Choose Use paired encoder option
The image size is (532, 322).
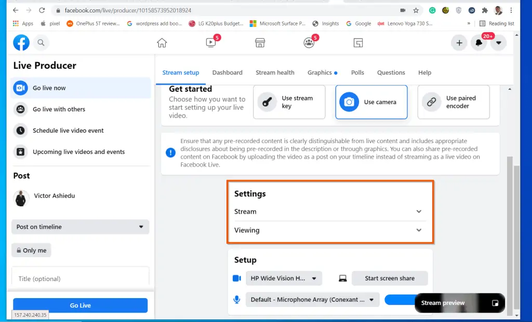(454, 102)
